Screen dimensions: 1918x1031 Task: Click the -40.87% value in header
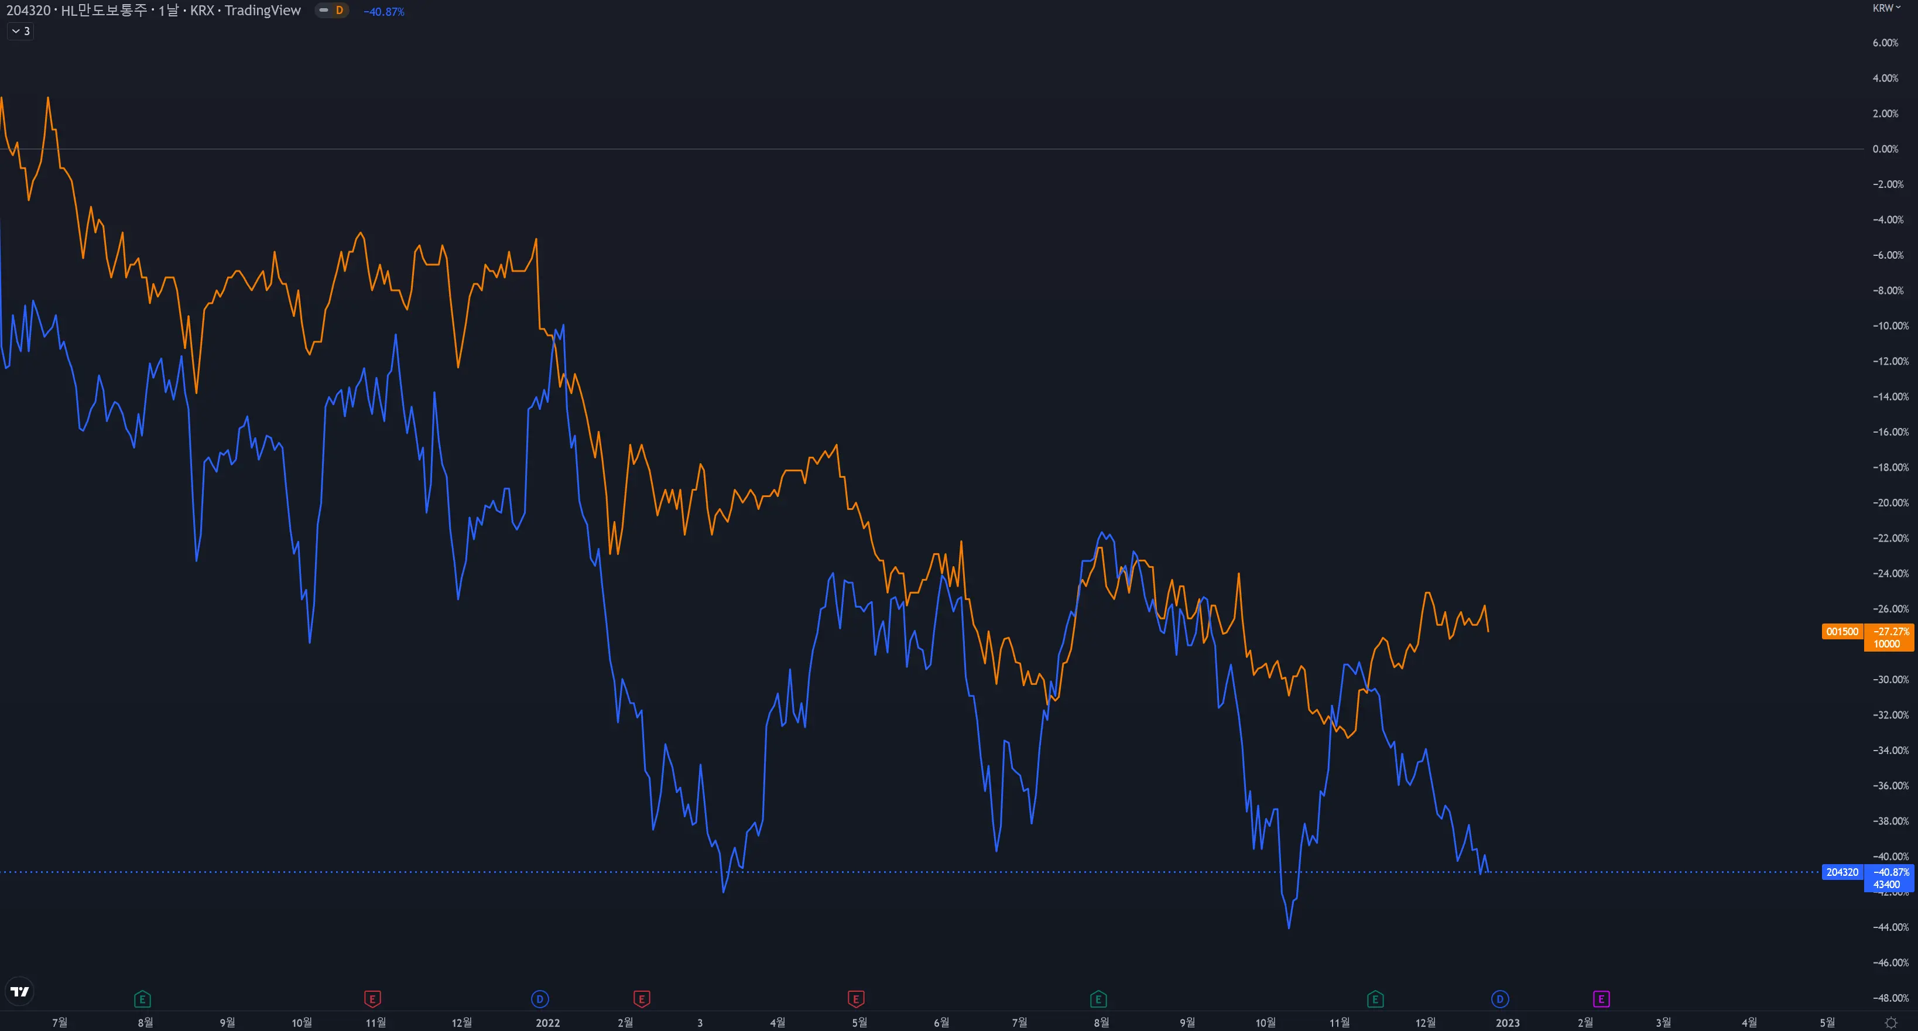coord(383,12)
